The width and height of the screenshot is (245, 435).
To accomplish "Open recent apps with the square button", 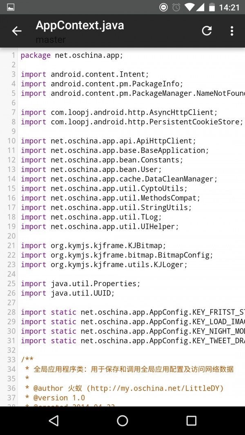I will point(191,420).
